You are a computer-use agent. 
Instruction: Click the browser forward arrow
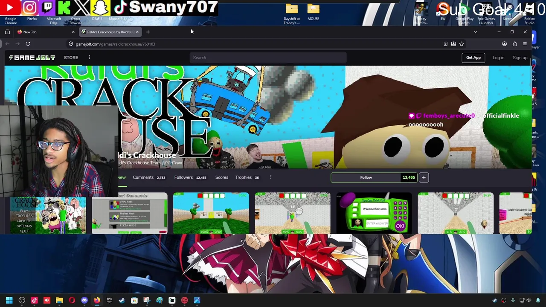17,44
